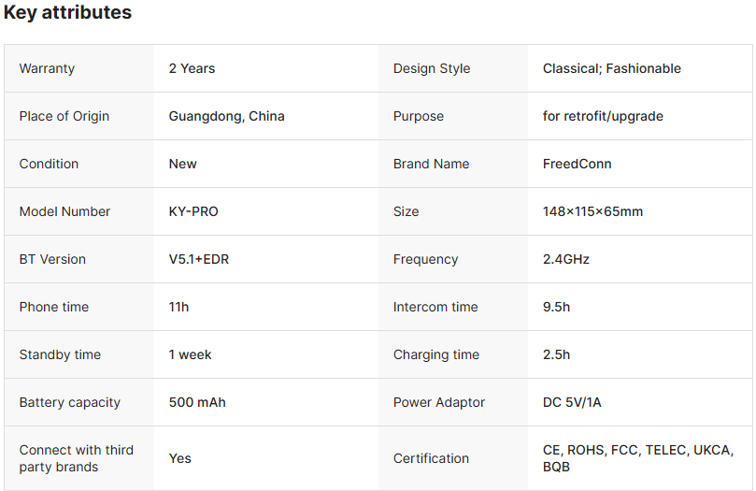
Task: Click the Connect with third party brands label
Action: pyautogui.click(x=76, y=458)
